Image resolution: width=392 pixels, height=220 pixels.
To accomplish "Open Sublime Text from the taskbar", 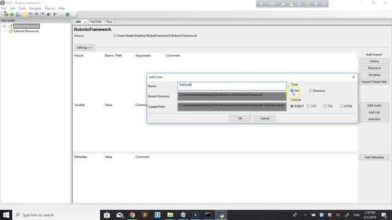I will (145, 215).
